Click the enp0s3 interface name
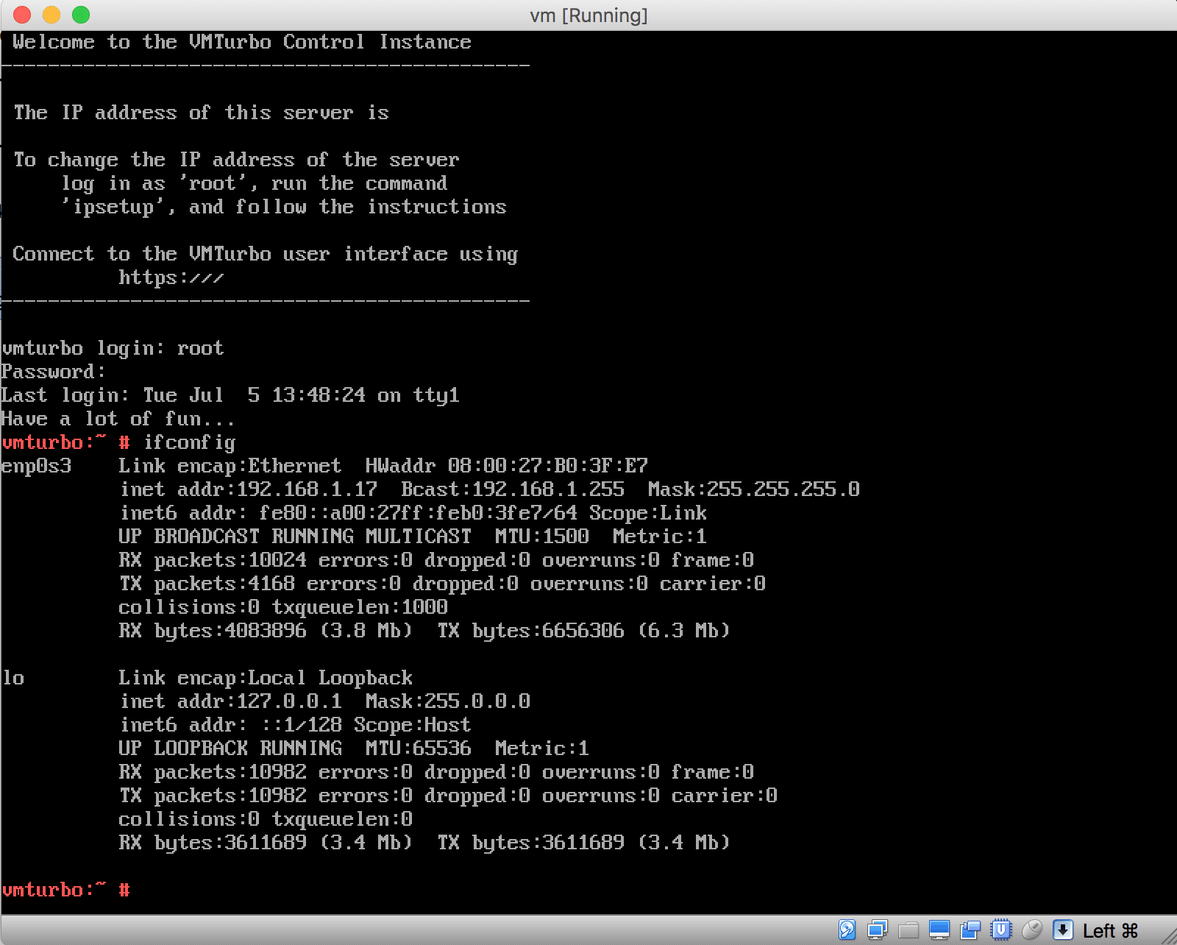Image resolution: width=1177 pixels, height=945 pixels. [37, 466]
